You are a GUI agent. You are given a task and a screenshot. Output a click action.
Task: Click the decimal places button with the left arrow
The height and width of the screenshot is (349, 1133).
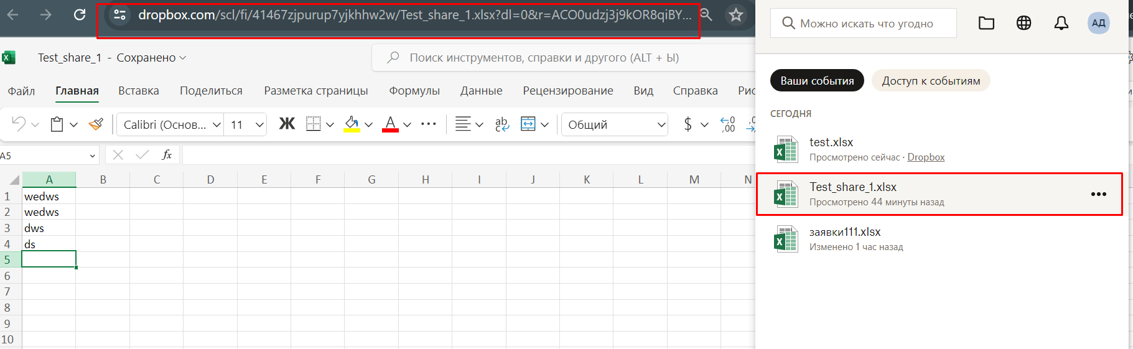click(727, 124)
